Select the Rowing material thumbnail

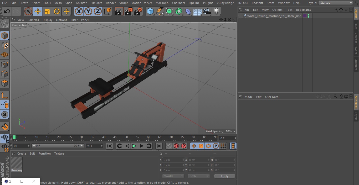point(17,164)
